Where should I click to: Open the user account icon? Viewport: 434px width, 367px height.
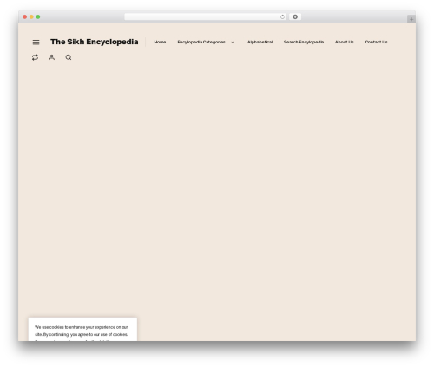pyautogui.click(x=52, y=57)
